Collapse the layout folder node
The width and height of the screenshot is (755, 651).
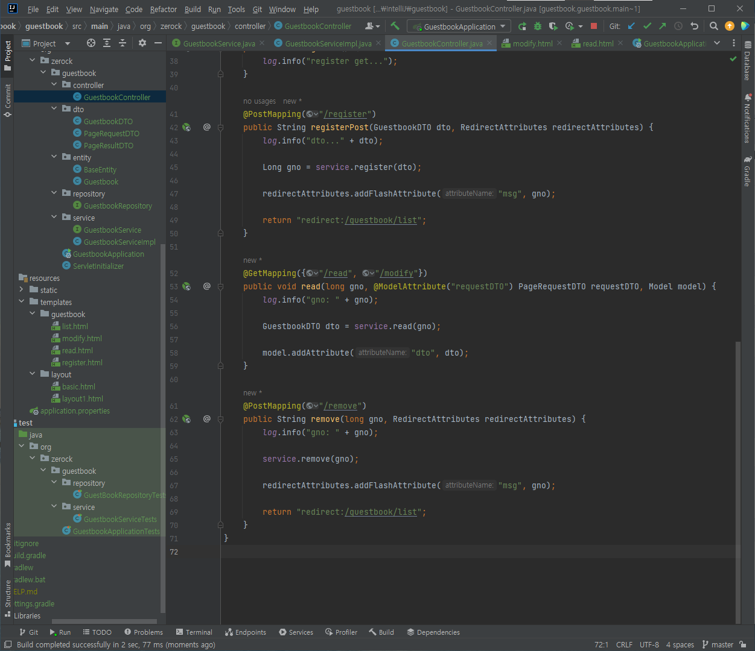[33, 374]
